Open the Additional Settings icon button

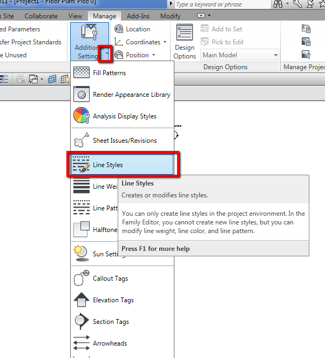pyautogui.click(x=89, y=32)
